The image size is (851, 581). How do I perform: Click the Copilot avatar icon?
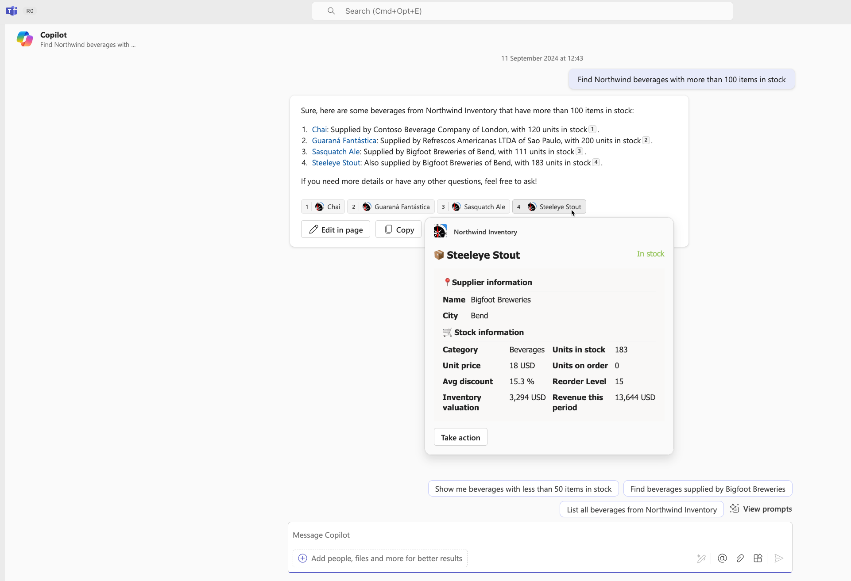[25, 39]
